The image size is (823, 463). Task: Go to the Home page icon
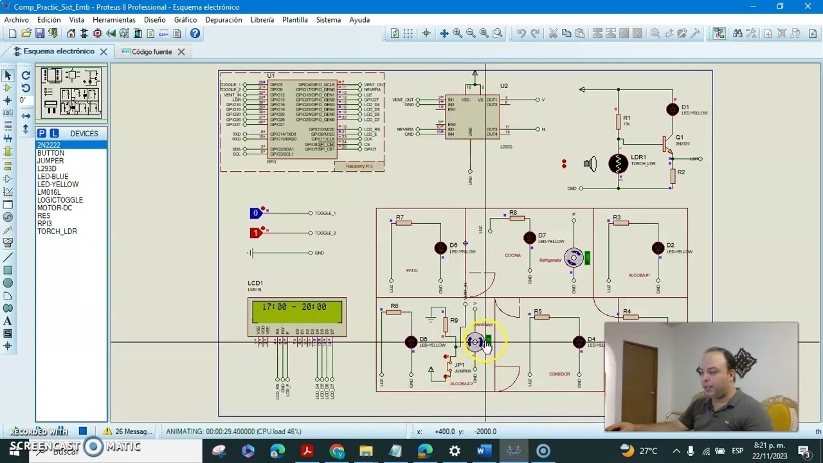point(71,33)
